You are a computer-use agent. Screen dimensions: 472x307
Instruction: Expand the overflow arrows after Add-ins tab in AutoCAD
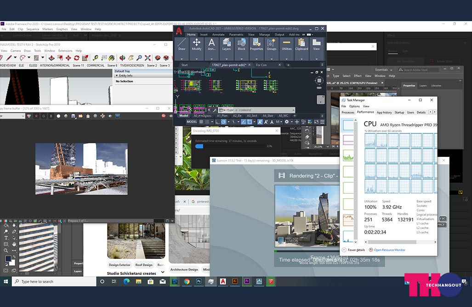pyautogui.click(x=303, y=34)
